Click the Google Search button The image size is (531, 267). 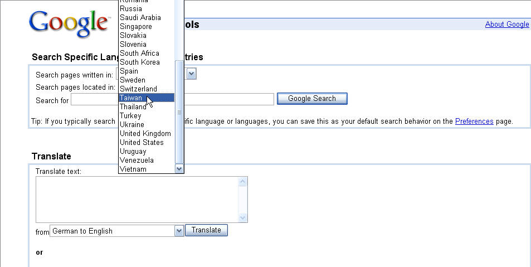tap(312, 99)
